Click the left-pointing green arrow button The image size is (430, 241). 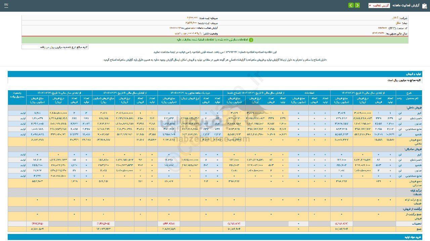click(351, 5)
